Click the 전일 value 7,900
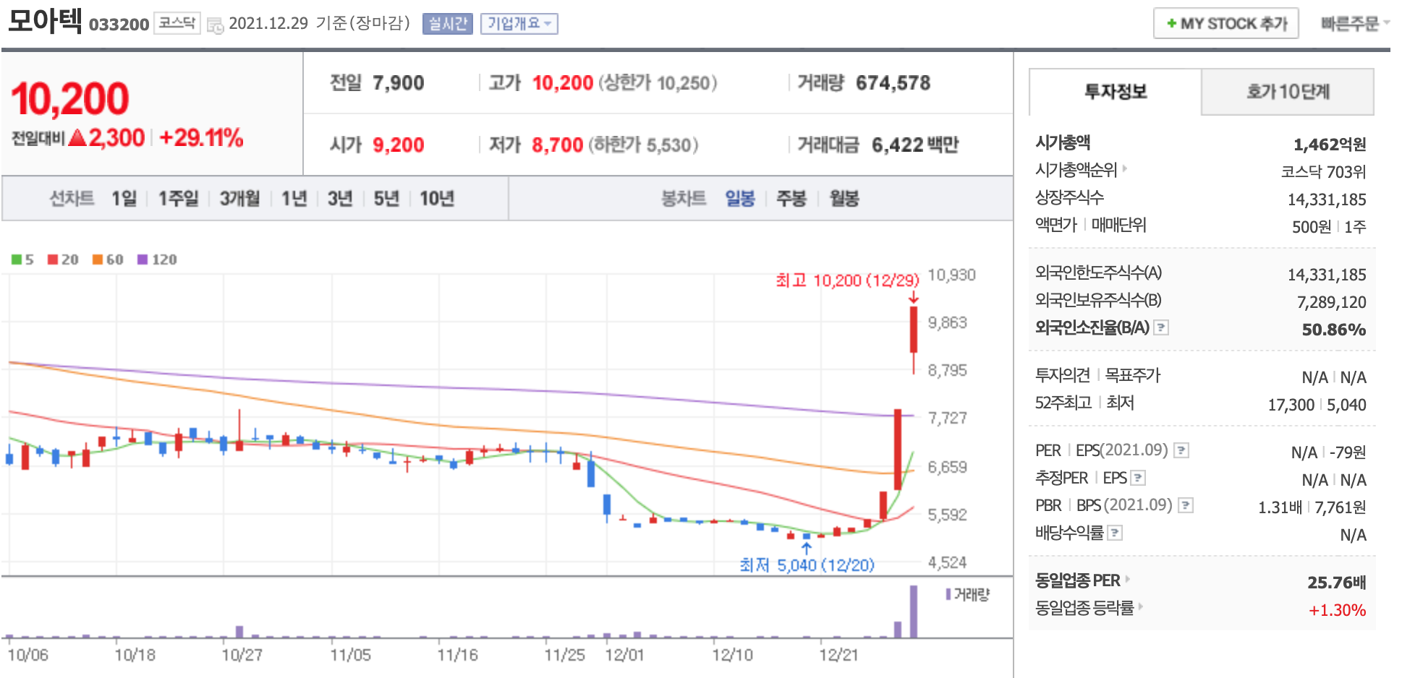The image size is (1402, 678). [398, 83]
